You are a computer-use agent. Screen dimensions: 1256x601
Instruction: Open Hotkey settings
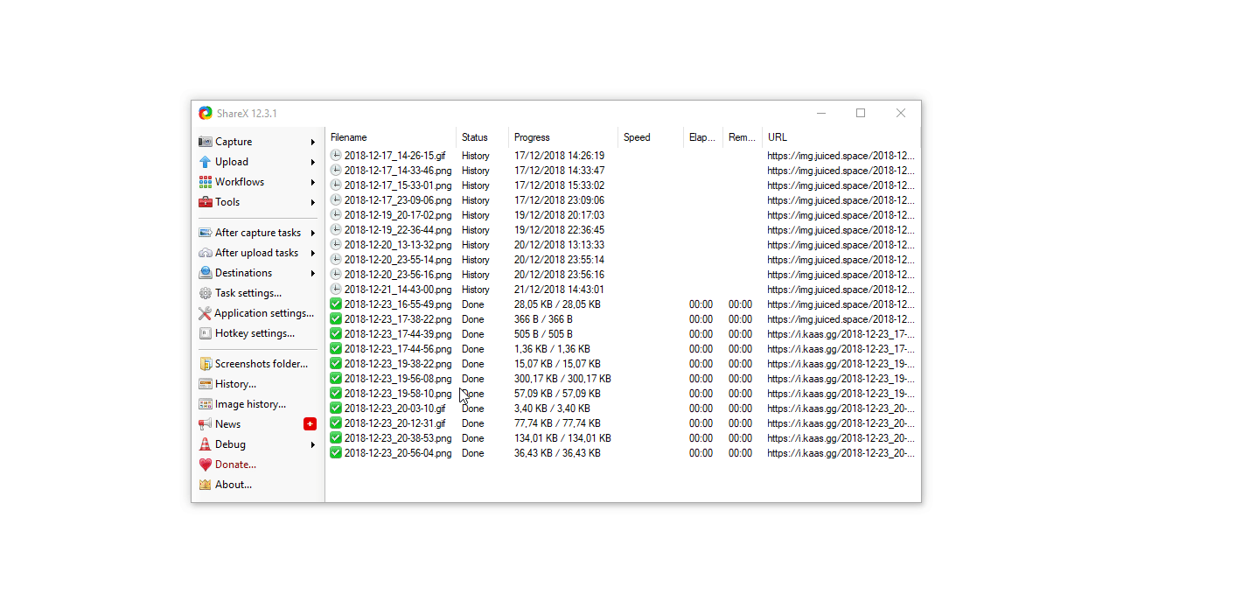(x=255, y=333)
